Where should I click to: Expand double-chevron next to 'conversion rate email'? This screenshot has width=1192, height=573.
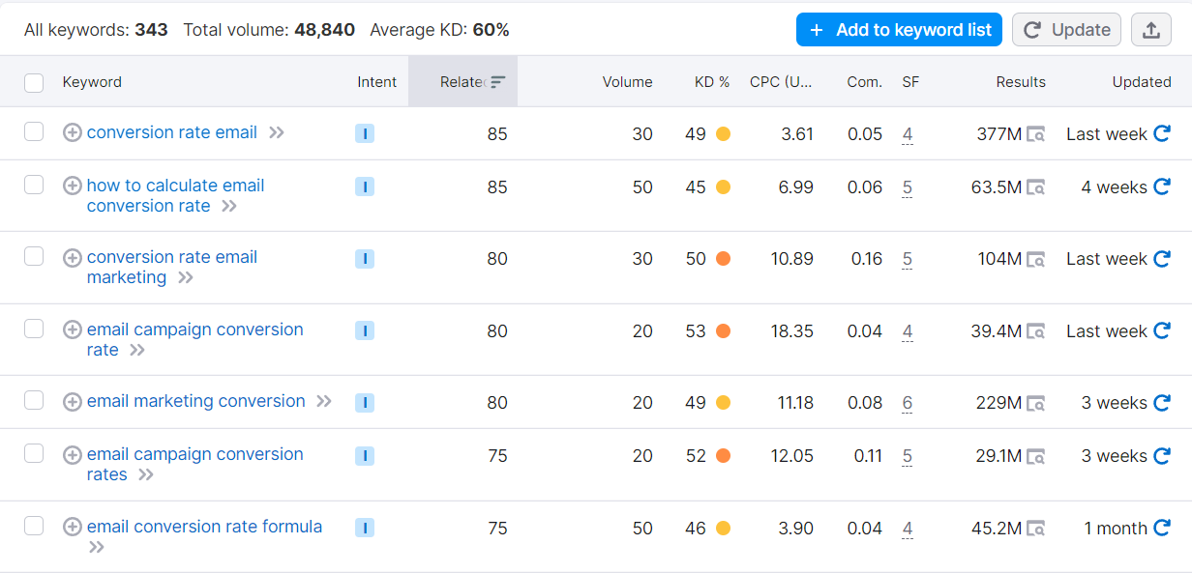pos(277,132)
